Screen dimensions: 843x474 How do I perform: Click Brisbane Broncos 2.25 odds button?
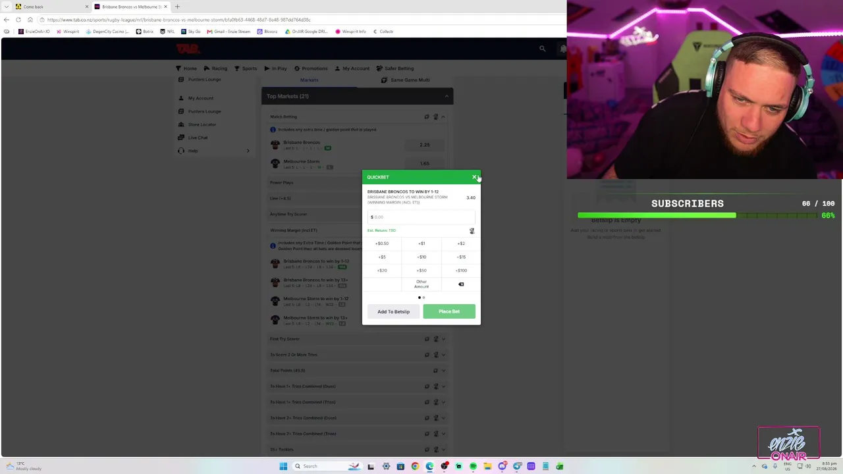click(x=425, y=145)
